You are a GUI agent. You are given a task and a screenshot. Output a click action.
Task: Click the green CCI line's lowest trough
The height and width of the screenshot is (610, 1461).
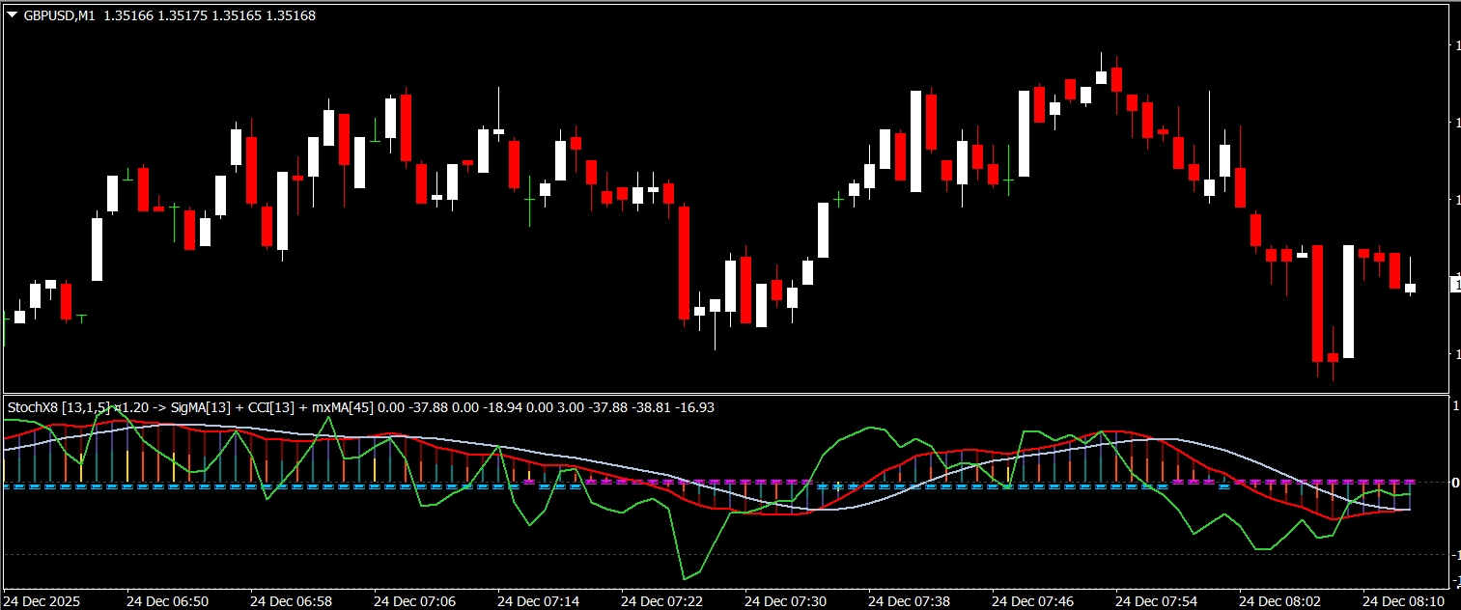(686, 578)
